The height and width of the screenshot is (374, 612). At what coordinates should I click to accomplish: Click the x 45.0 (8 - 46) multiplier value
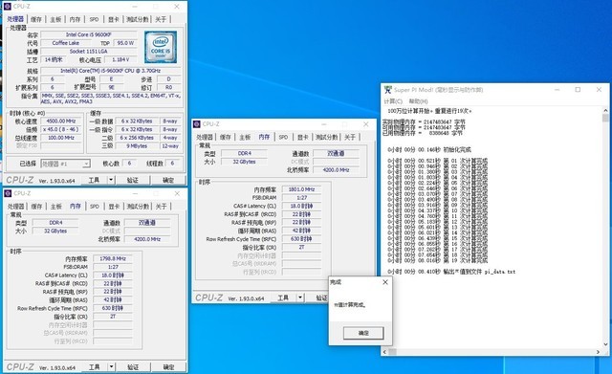61,129
